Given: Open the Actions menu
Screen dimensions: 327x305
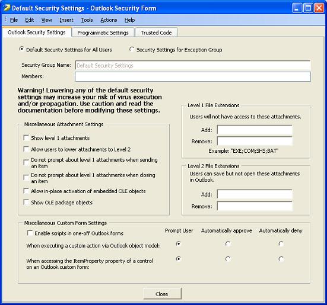Looking at the screenshot, I should pos(109,20).
